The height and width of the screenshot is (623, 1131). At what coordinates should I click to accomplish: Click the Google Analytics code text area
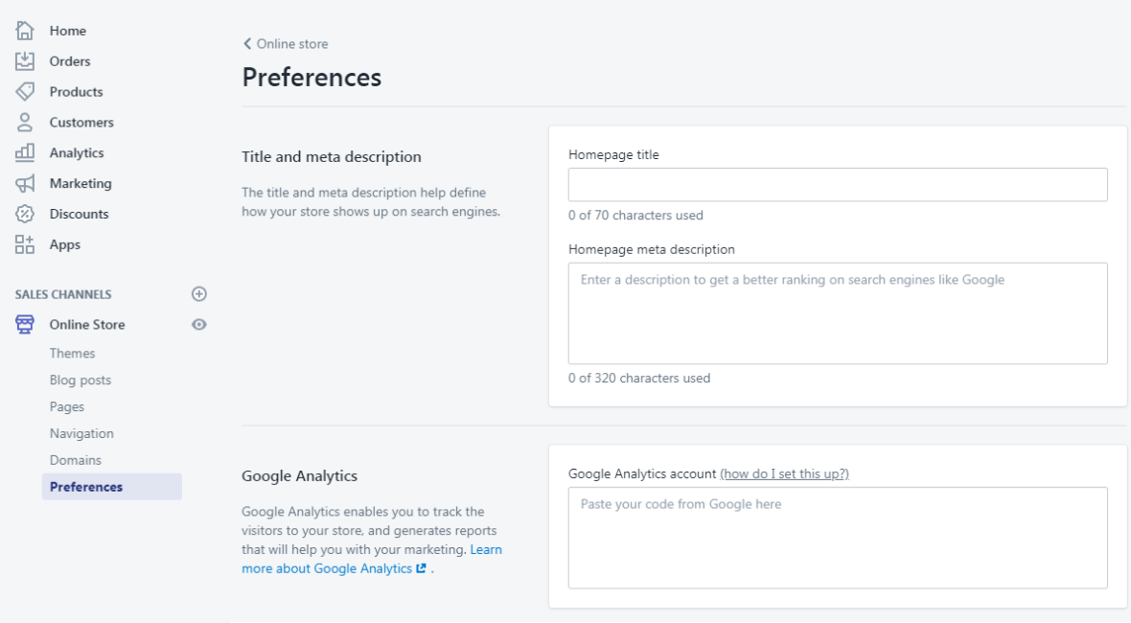pyautogui.click(x=838, y=538)
